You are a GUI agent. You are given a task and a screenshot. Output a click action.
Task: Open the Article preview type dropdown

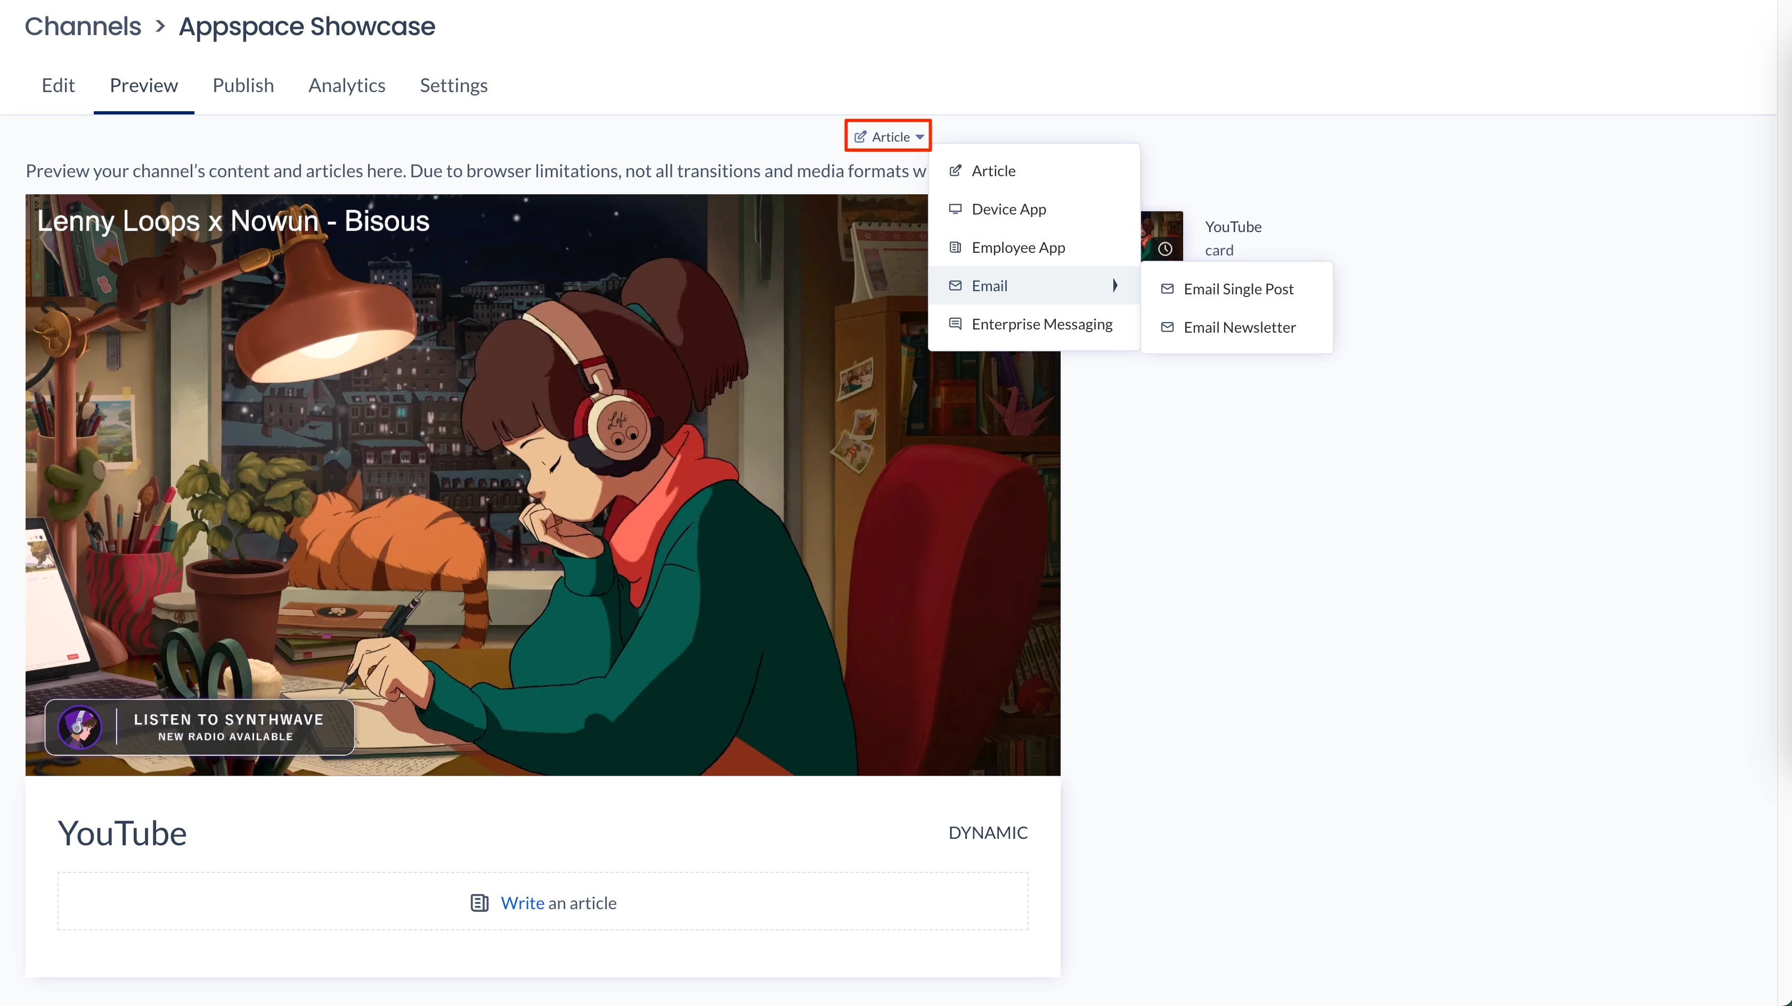click(889, 137)
